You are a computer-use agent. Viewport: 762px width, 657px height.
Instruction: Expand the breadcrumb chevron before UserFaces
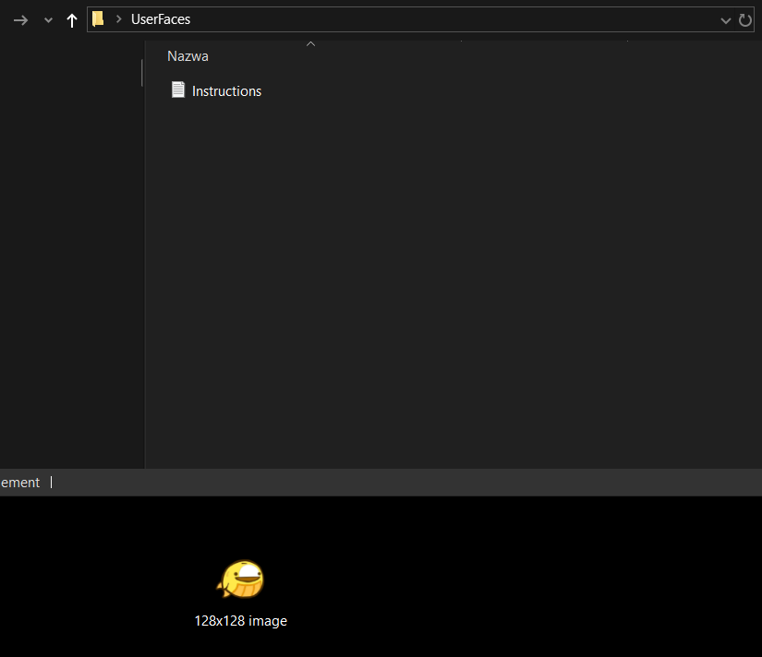118,19
